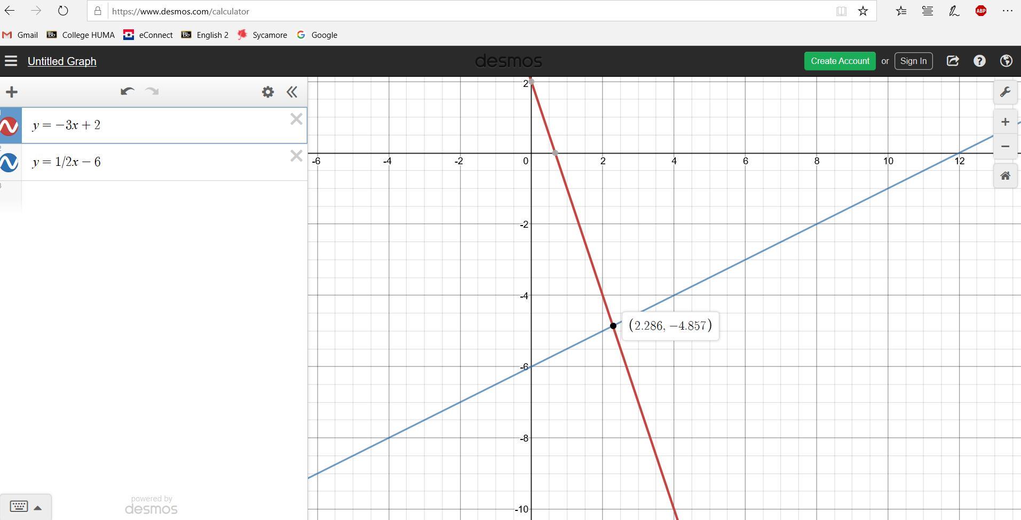
Task: Open the English 2 bookmark
Action: (205, 35)
